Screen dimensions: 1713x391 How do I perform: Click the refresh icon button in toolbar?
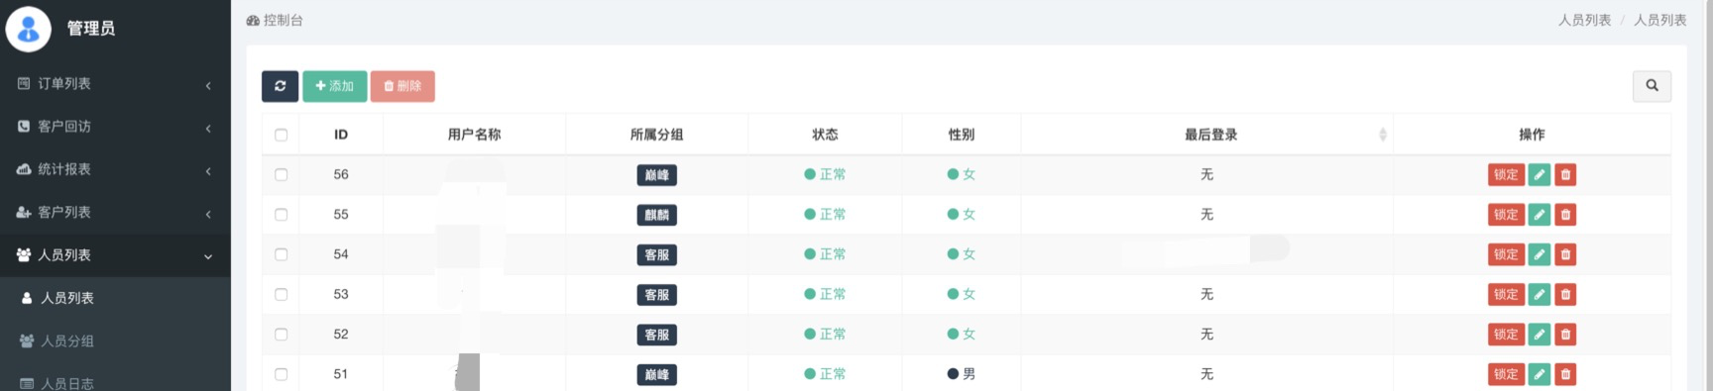pos(280,86)
